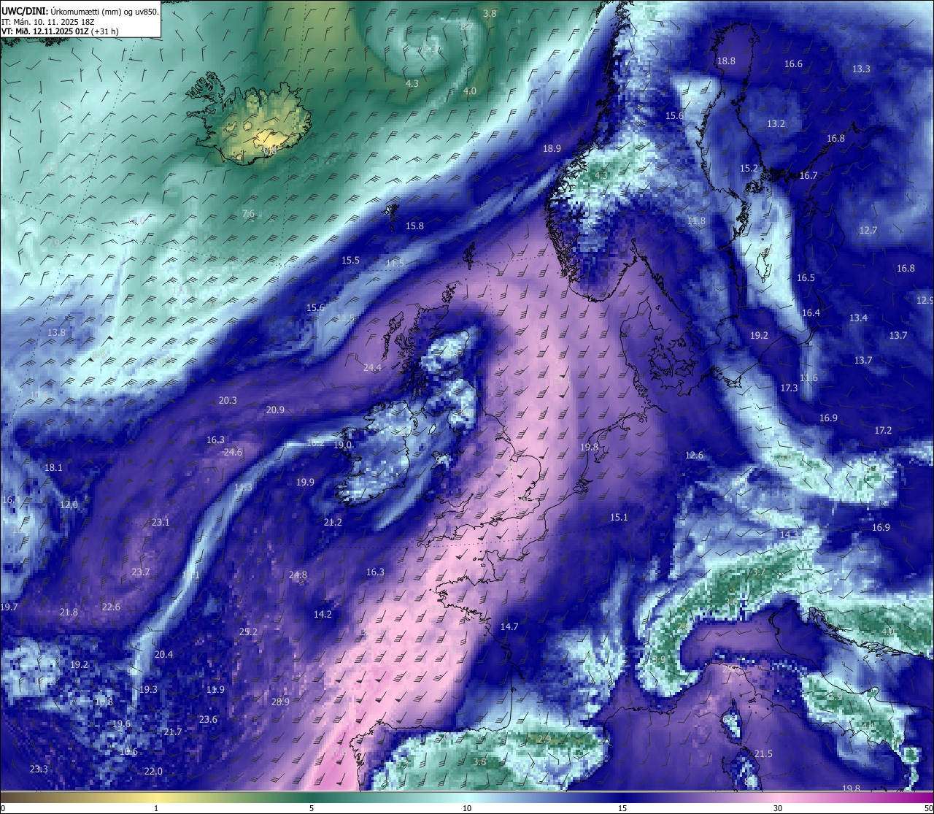Click the color scale tick label '50'
This screenshot has width=934, height=814.
click(x=928, y=808)
